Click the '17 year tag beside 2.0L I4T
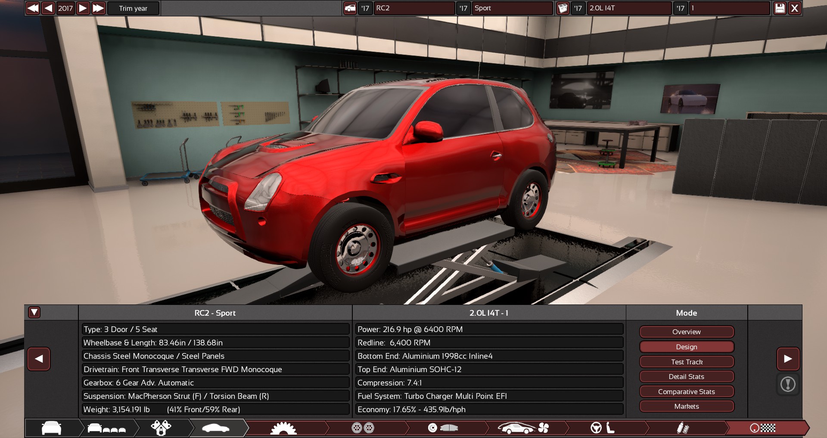 pos(578,8)
